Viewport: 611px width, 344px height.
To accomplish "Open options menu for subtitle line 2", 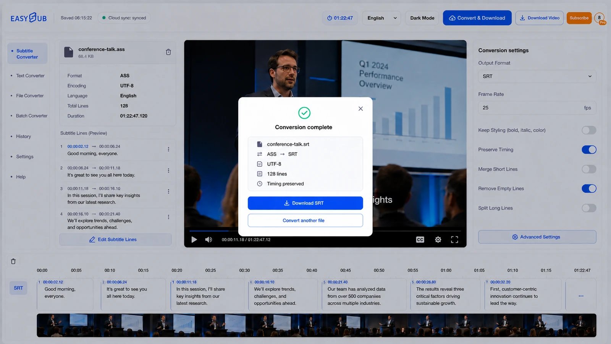I will [168, 171].
